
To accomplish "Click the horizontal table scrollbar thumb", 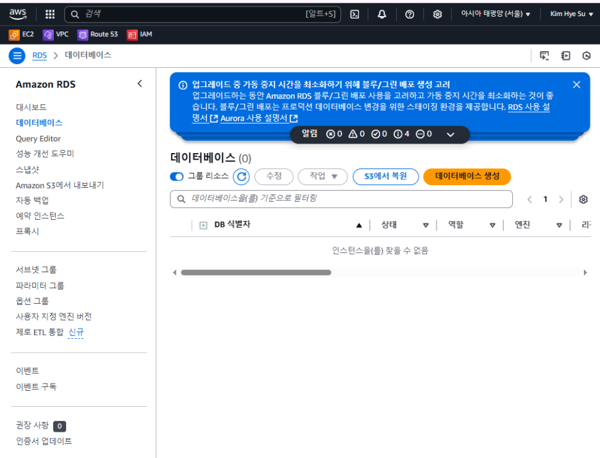I will 256,273.
